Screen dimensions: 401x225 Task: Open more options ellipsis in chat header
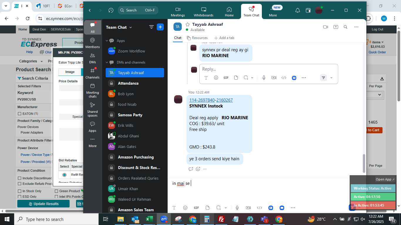(356, 27)
